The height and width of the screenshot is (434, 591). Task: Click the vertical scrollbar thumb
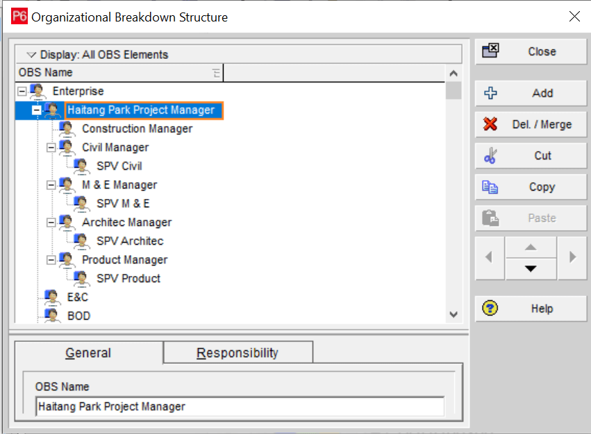click(x=453, y=90)
